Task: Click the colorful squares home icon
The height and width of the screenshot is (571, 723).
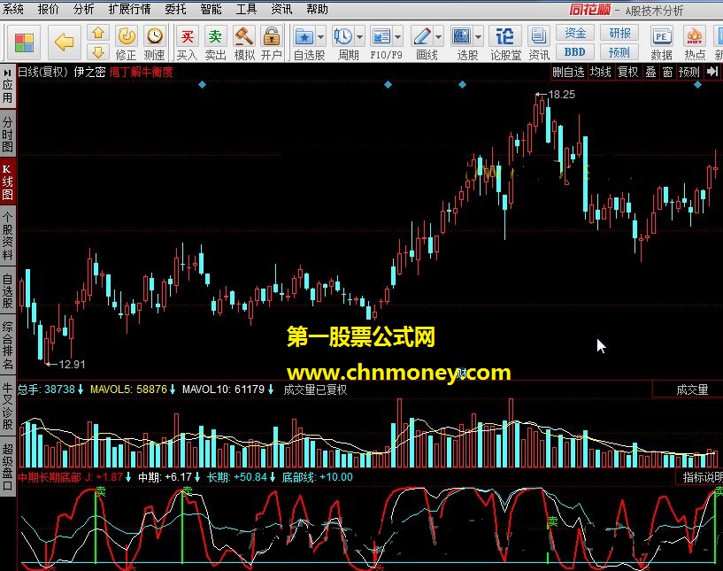Action: click(x=24, y=43)
